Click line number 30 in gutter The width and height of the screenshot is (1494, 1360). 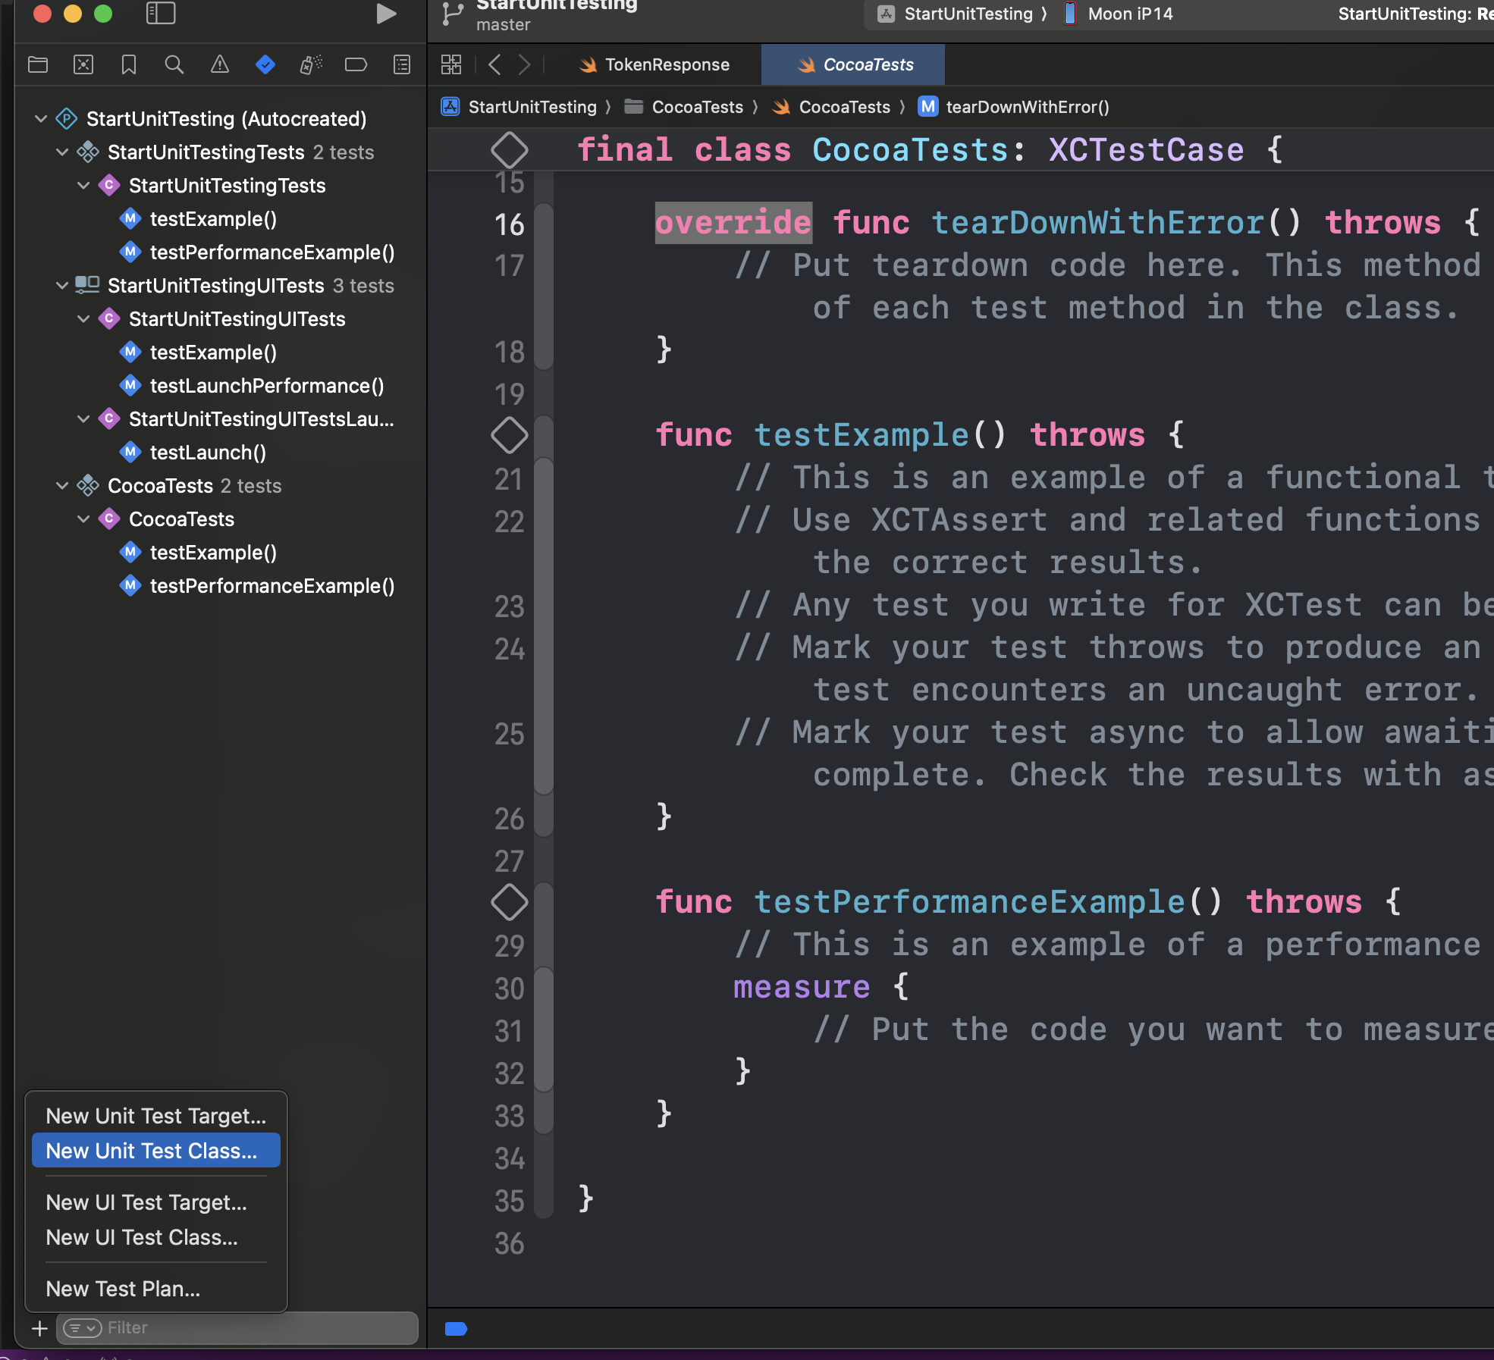510,989
